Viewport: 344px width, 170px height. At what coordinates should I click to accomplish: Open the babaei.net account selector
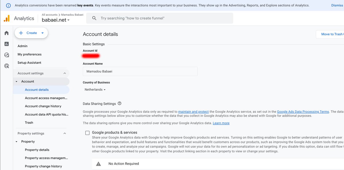(x=56, y=20)
